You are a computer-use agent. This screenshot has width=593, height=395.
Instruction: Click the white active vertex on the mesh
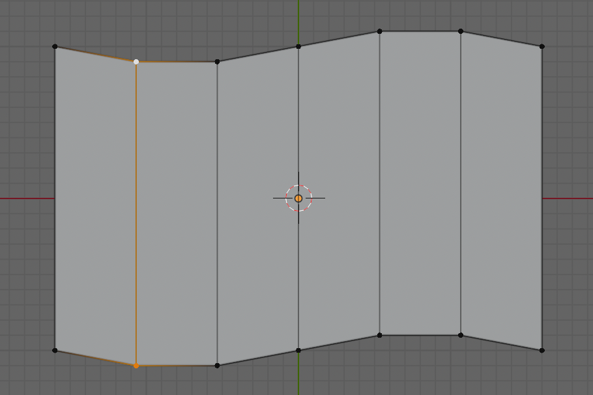click(x=136, y=62)
